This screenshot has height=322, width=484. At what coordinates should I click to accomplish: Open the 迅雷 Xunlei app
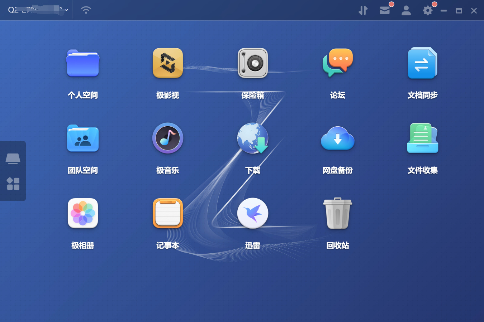[x=253, y=214]
